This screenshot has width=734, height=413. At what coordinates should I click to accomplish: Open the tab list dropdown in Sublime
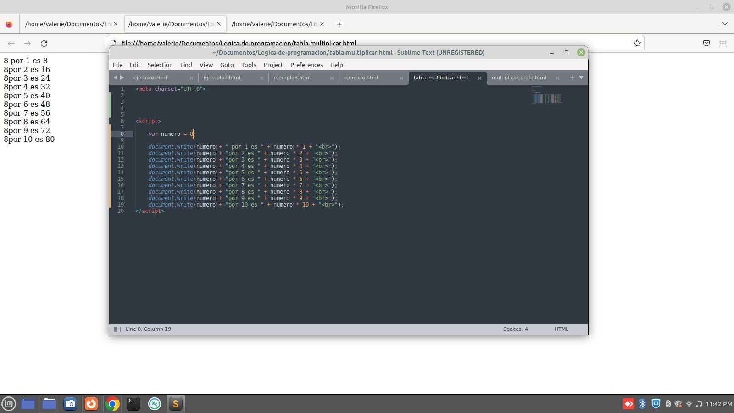(581, 78)
